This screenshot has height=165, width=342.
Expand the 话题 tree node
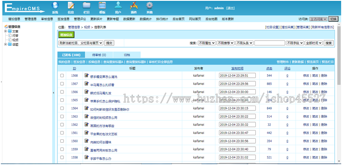pos(5,45)
